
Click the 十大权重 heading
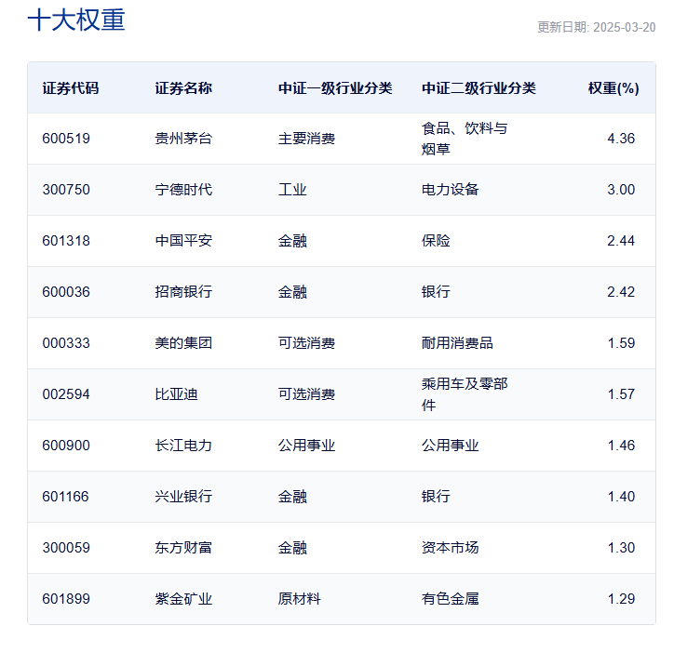[76, 20]
